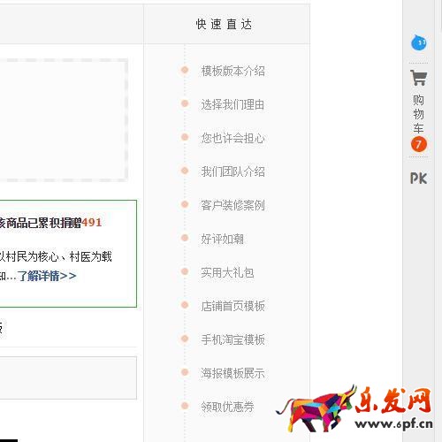Go to 模板版本介绍 section

tap(232, 71)
